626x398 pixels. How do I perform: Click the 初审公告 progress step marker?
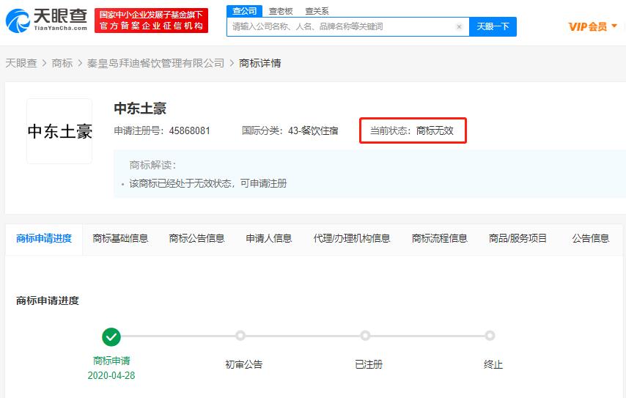point(240,336)
